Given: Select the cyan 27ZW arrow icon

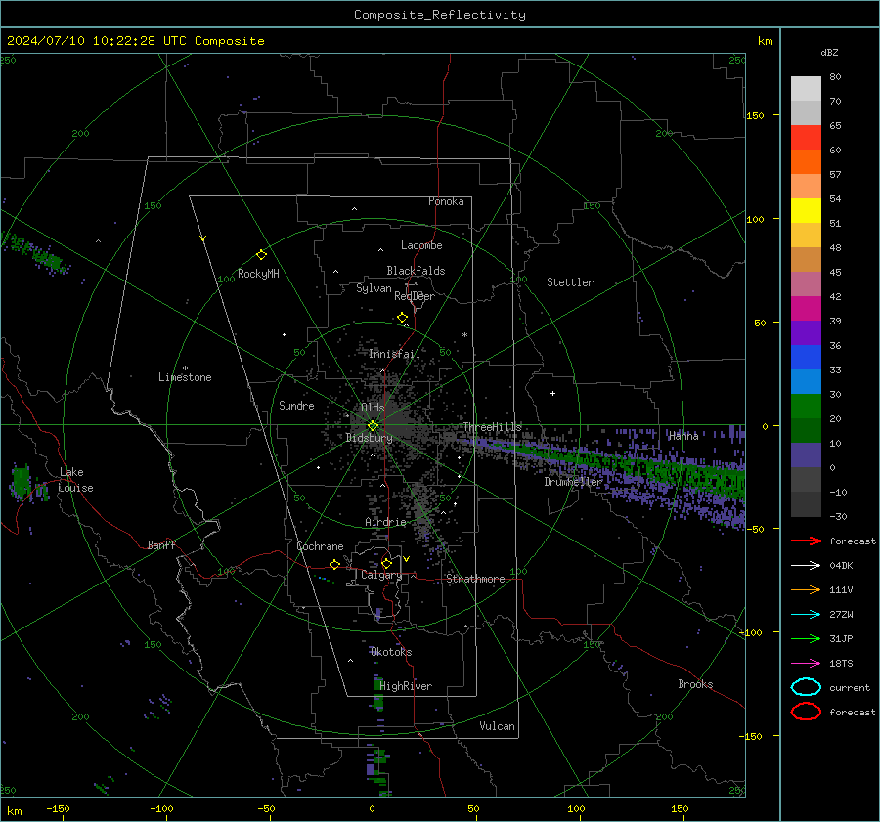Looking at the screenshot, I should (806, 615).
